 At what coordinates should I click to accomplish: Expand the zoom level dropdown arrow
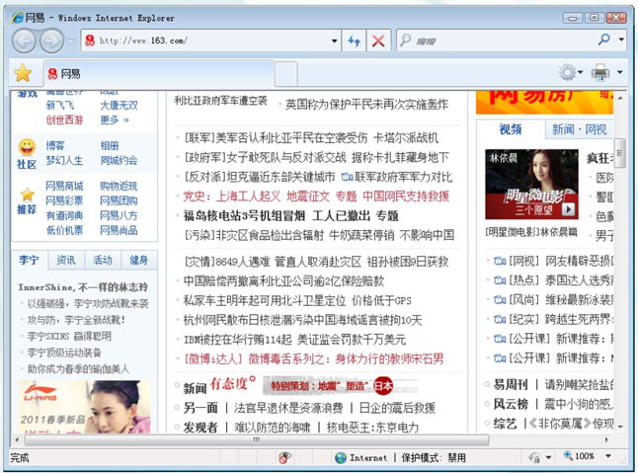608,456
